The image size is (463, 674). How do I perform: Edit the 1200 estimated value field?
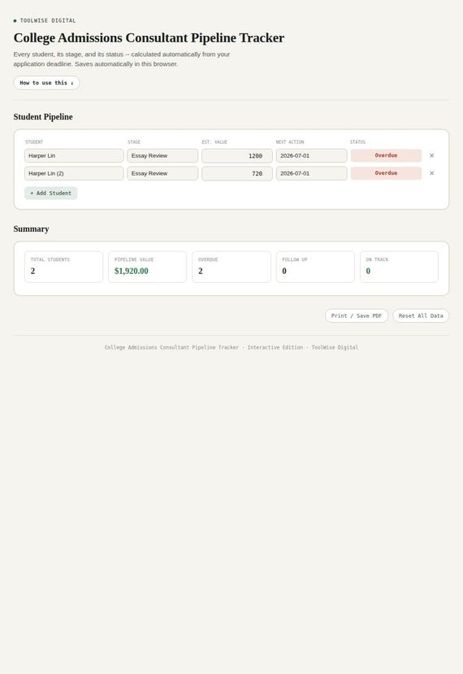coord(237,155)
